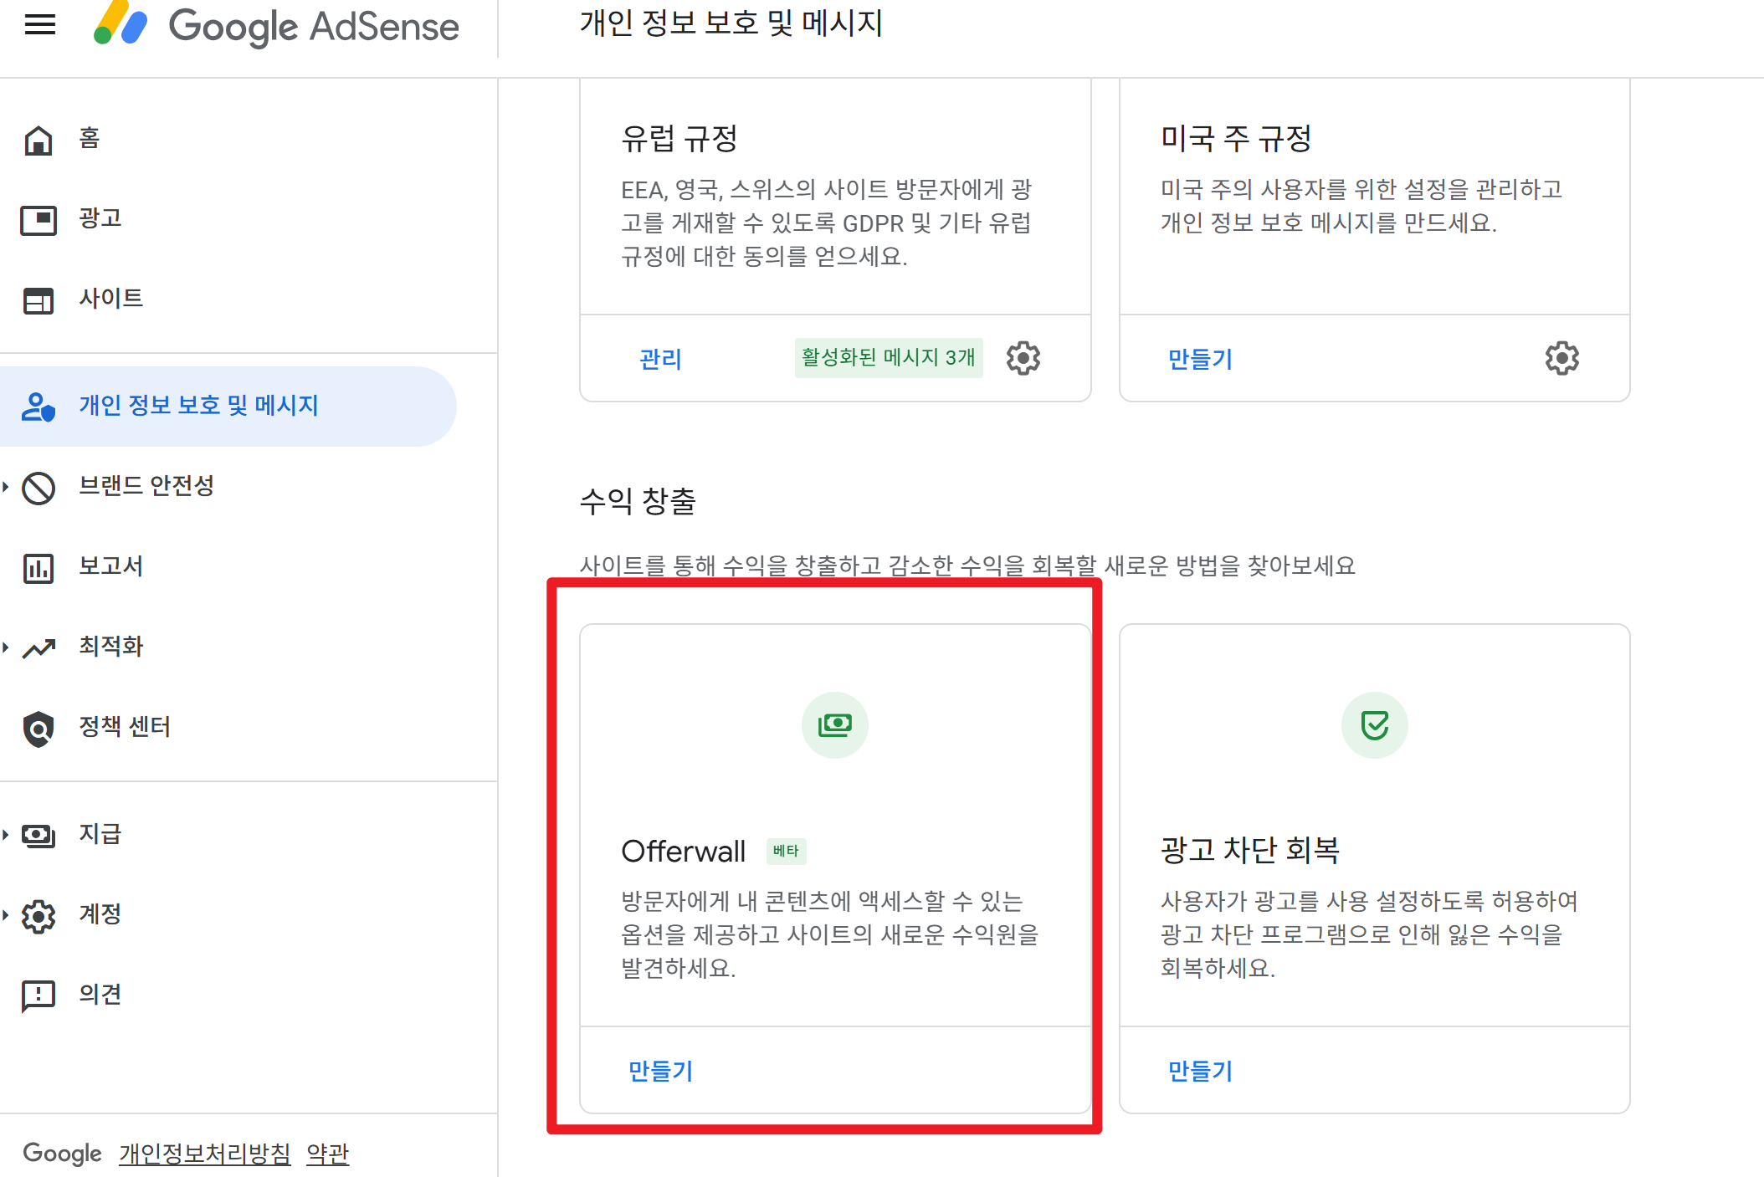1764x1177 pixels.
Task: Expand the 브랜드 안전성 menu arrow
Action: click(6, 486)
